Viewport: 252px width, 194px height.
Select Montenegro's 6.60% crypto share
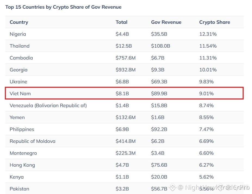coord(206,153)
